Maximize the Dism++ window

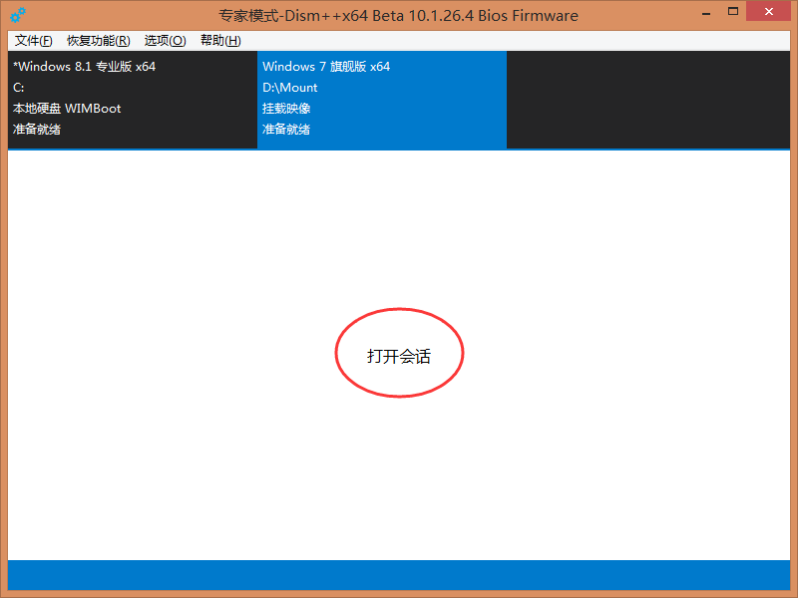coord(733,12)
